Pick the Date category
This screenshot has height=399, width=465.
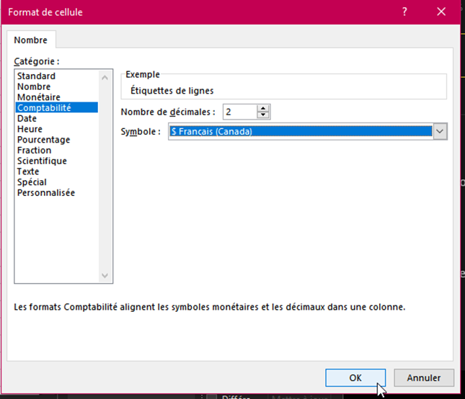[x=27, y=119]
